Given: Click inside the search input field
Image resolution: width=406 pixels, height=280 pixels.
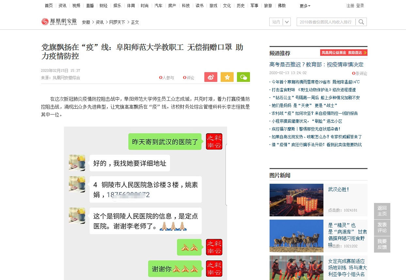Looking at the screenshot, I should coord(326,22).
